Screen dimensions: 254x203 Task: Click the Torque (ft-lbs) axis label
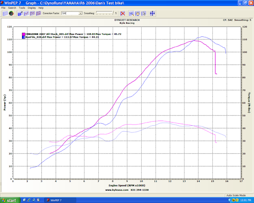tap(249, 103)
